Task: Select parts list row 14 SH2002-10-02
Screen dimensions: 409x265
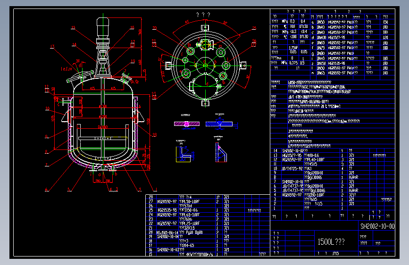Action: (332, 150)
